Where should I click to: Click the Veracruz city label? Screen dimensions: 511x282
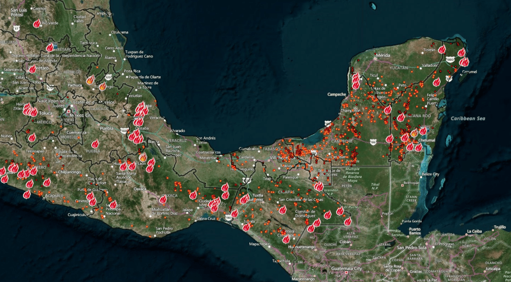(x=157, y=117)
